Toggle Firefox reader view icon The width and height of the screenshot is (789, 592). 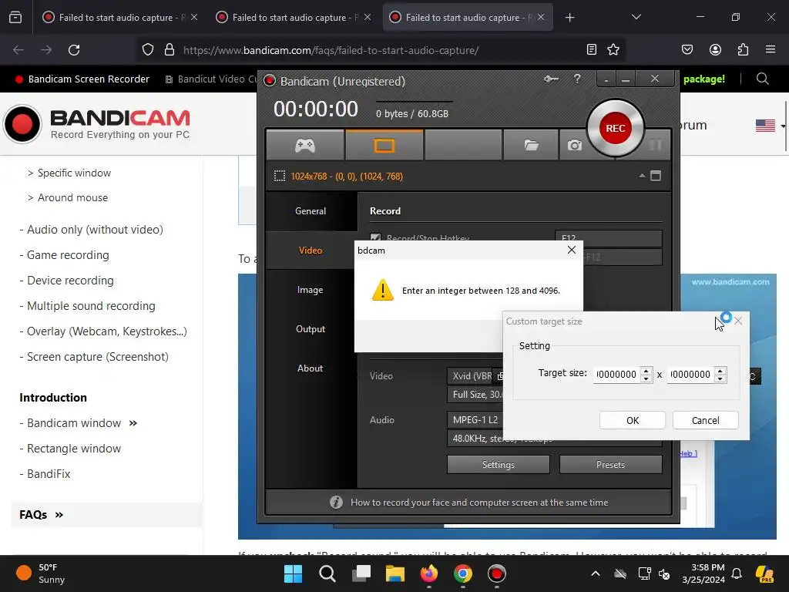592,49
